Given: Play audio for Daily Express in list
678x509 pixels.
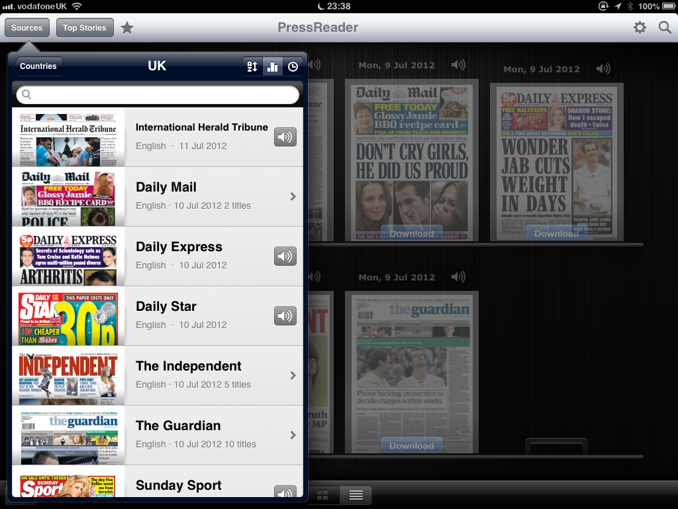Looking at the screenshot, I should (x=285, y=256).
